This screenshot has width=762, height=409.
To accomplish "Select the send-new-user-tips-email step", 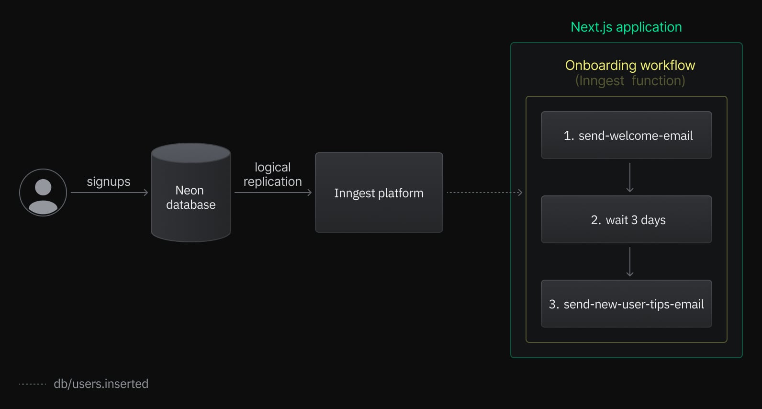I will [626, 304].
